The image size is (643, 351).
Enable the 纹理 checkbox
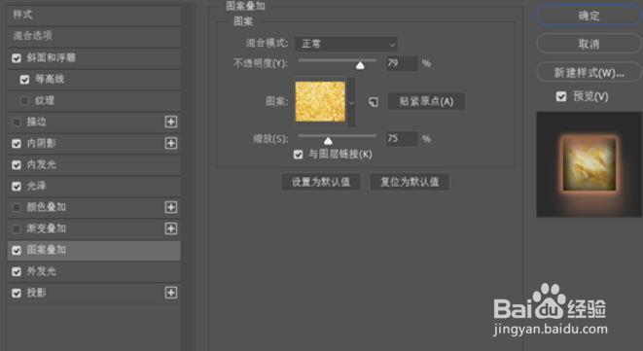pyautogui.click(x=24, y=101)
